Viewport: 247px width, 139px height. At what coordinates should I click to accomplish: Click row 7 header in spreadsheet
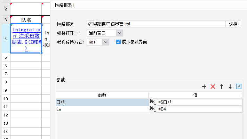click(x=5, y=73)
